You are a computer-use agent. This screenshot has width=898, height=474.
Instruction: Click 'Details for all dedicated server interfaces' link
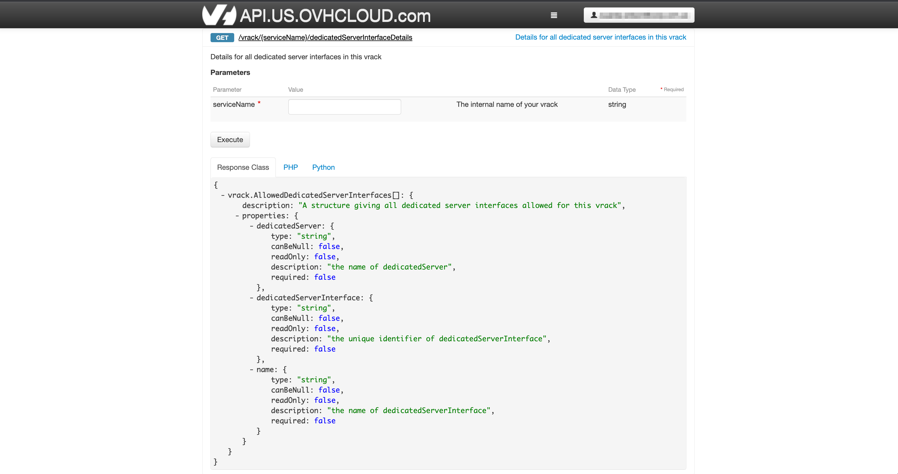[x=601, y=37]
